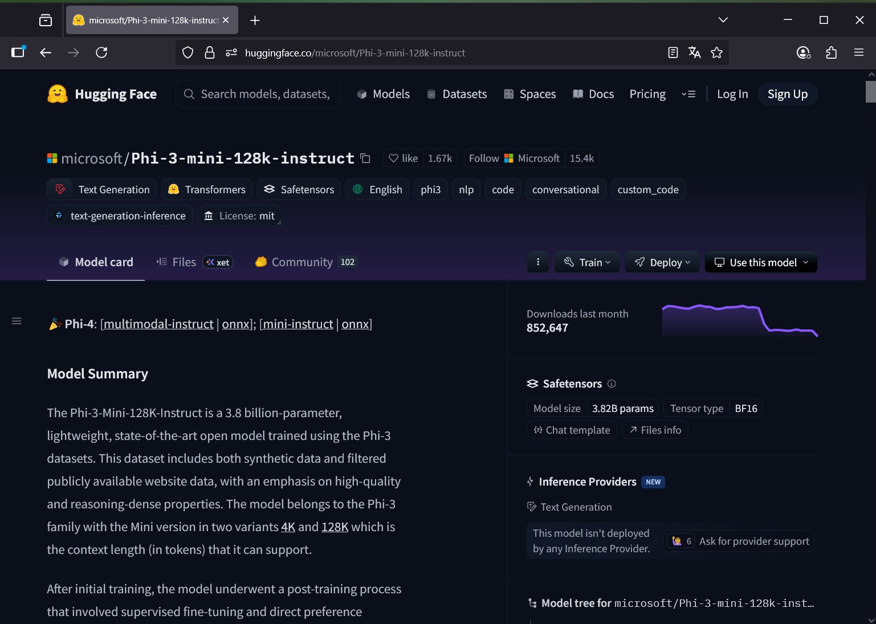Open a new browser tab

click(x=255, y=21)
